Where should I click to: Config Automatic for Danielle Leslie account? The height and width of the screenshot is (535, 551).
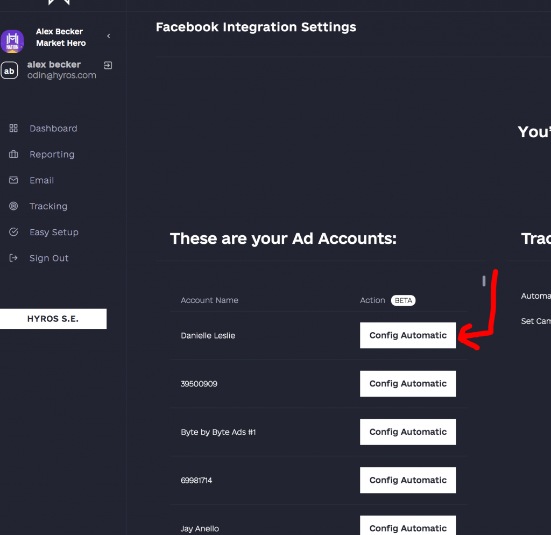408,335
